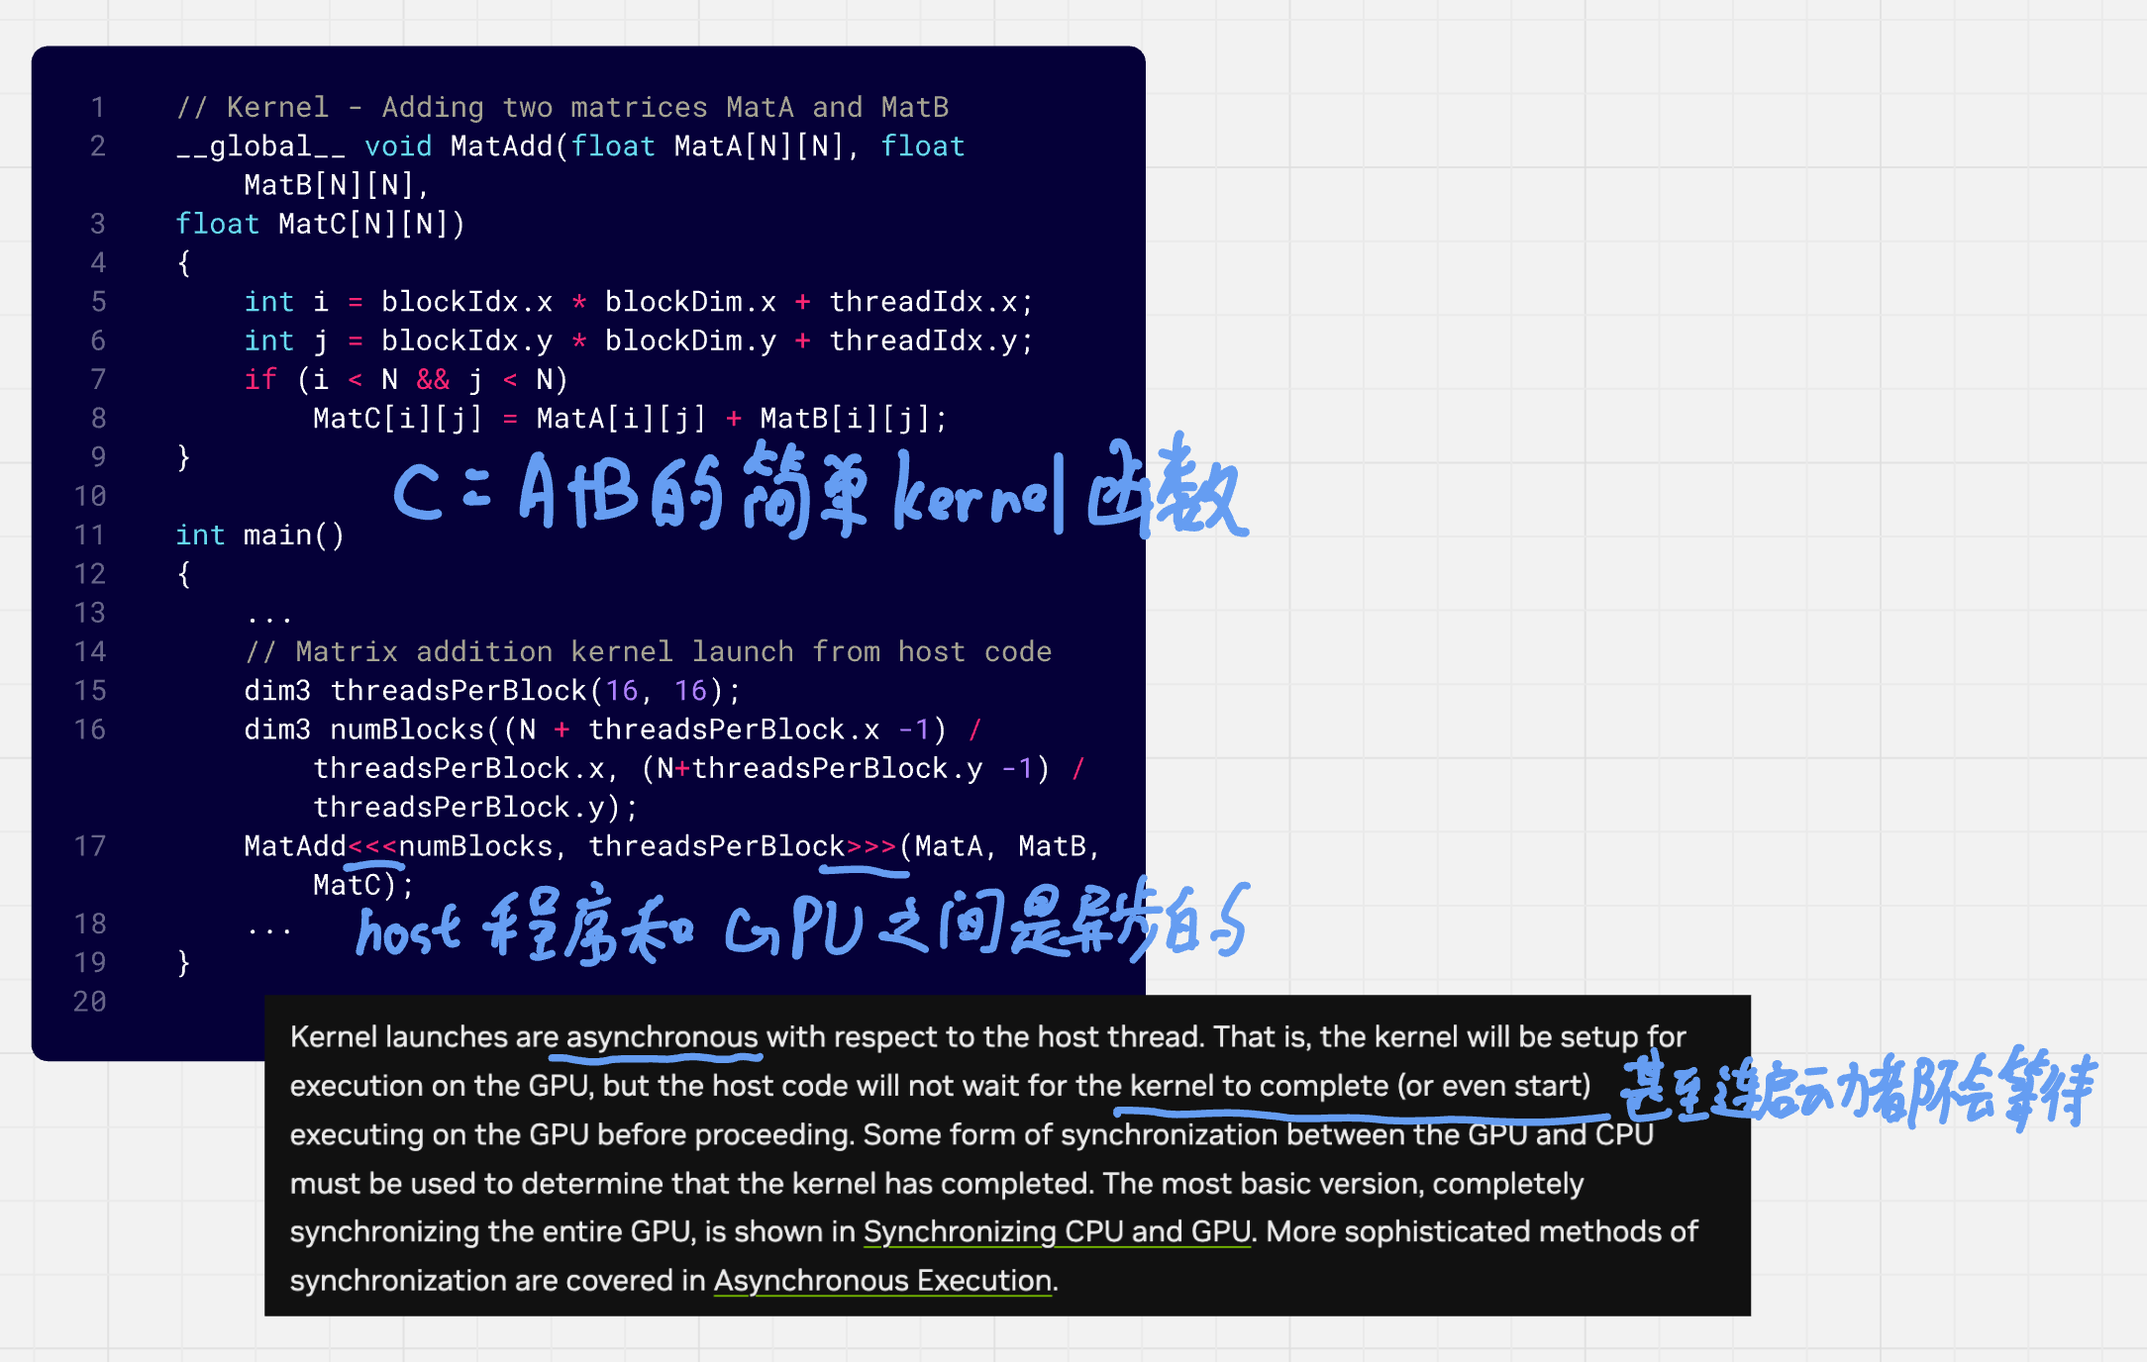The height and width of the screenshot is (1362, 2147).
Task: Click the Matrix addition kernel launch comment
Action: pos(649,651)
